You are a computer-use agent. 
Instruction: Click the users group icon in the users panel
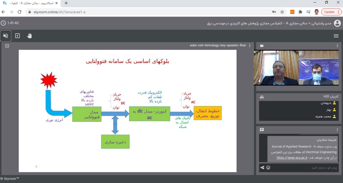(262, 97)
